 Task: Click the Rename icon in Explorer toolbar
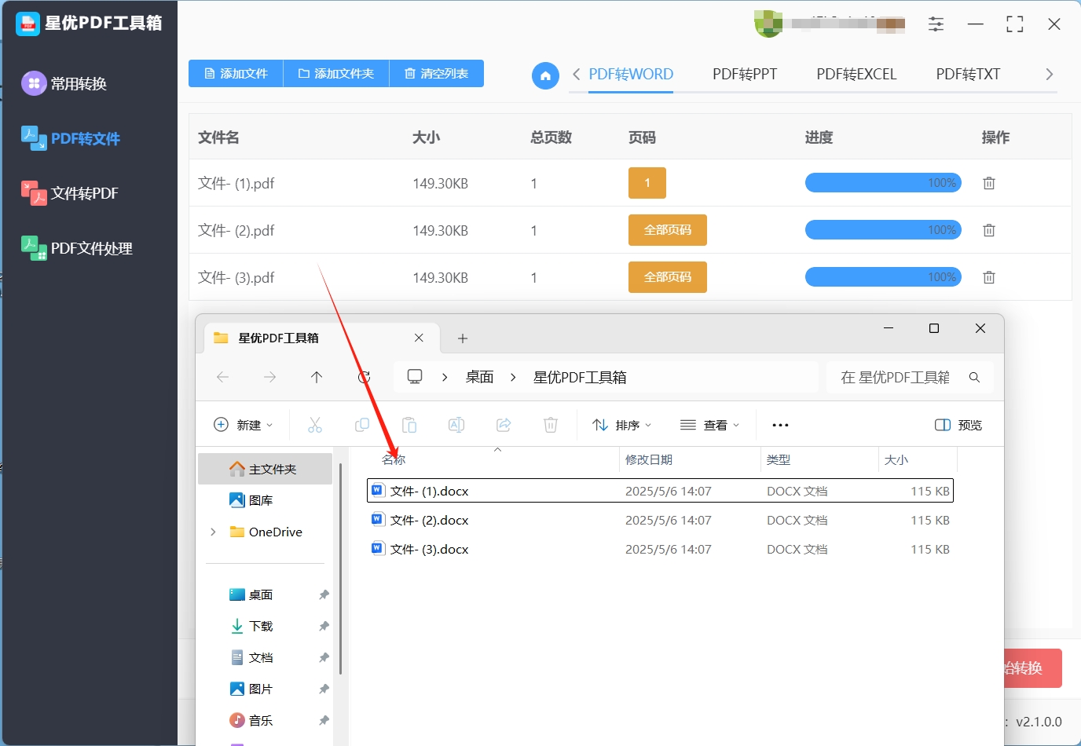(x=456, y=425)
